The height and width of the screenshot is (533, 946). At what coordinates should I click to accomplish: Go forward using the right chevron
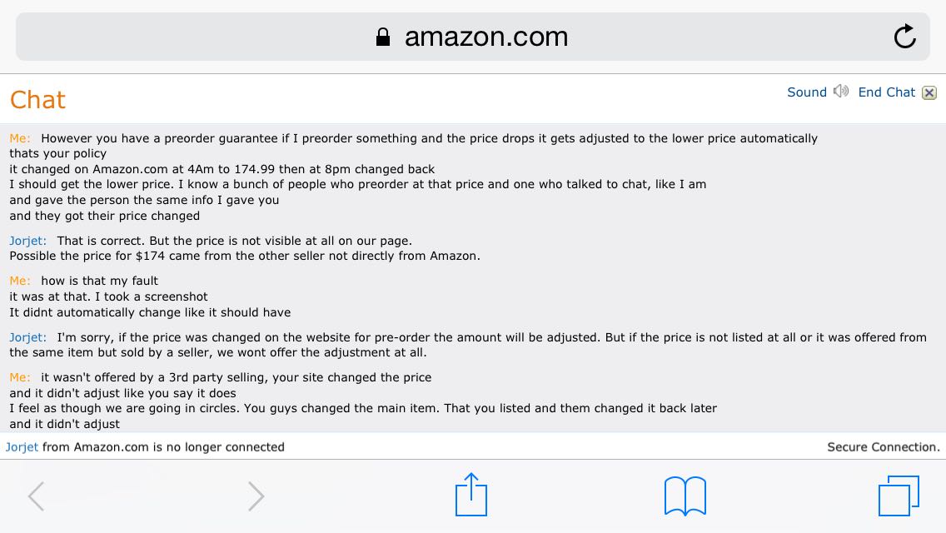tap(256, 496)
